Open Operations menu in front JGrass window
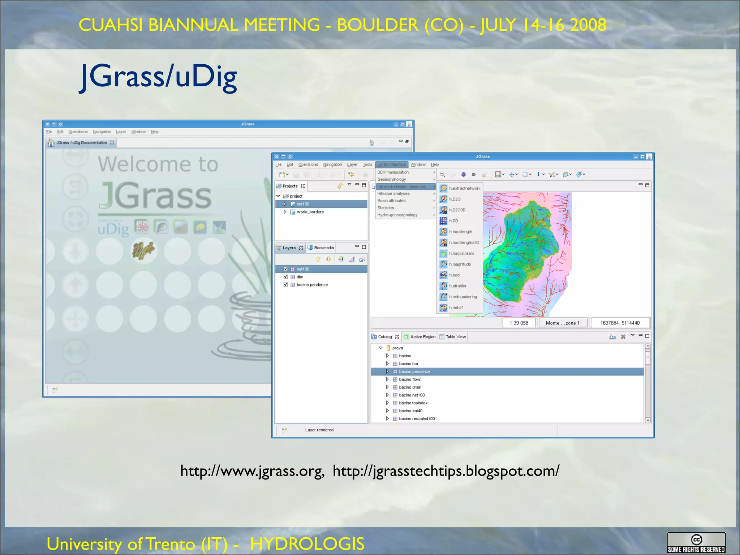The image size is (740, 555). click(x=308, y=164)
